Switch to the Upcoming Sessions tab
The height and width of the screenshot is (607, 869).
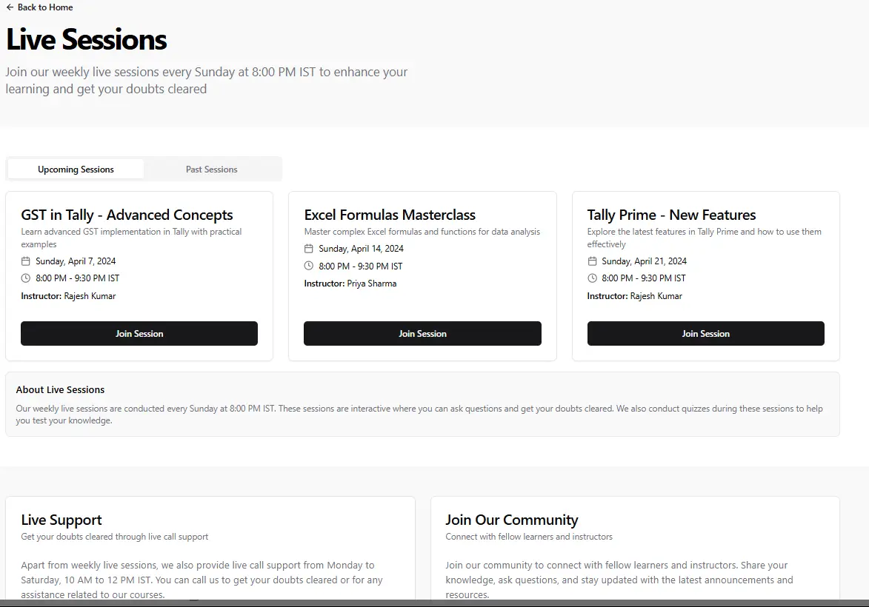click(x=76, y=169)
